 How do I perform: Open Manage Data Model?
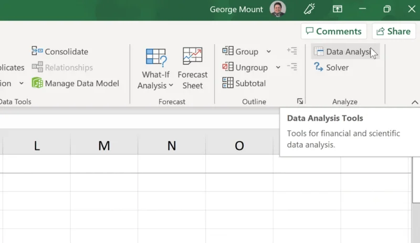click(75, 83)
